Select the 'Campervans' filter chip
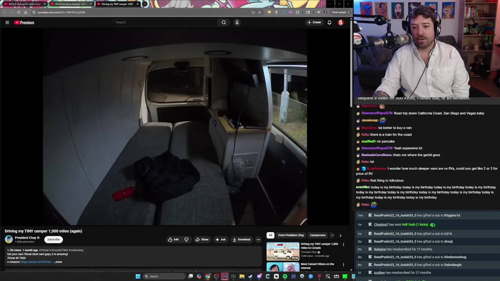Screen dimensions: 500x281 click(318, 235)
